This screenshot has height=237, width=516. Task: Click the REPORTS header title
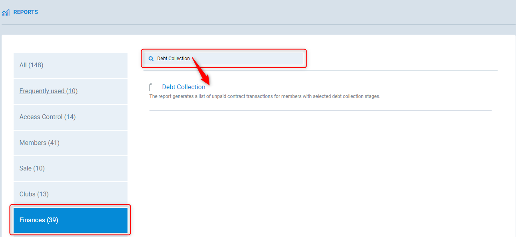coord(26,12)
